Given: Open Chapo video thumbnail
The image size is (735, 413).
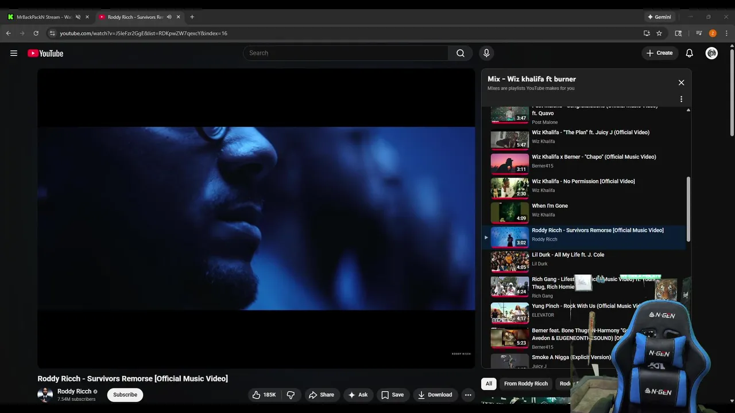Looking at the screenshot, I should (x=509, y=163).
